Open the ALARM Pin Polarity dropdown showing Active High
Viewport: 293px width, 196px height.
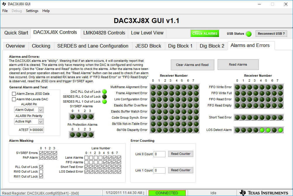pyautogui.click(x=29, y=122)
